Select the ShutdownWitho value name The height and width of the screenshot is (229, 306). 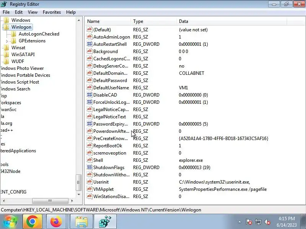point(111,174)
